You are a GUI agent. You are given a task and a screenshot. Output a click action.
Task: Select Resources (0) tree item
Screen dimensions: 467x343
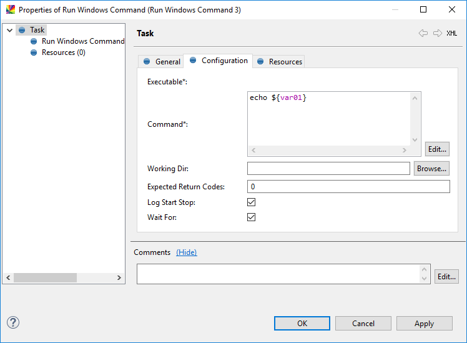(x=63, y=52)
